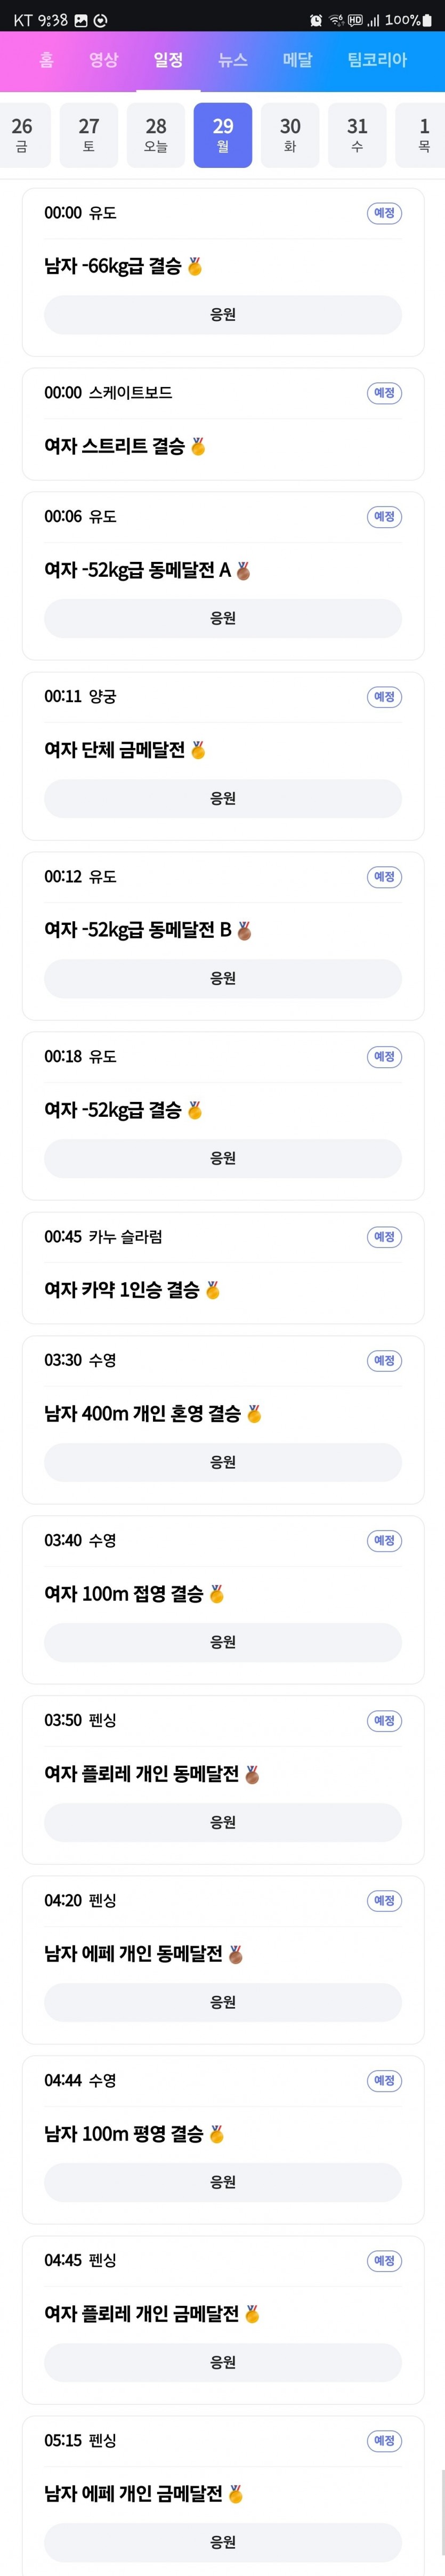Go to the 팀코리아 tab
This screenshot has height=2576, width=445.
[377, 60]
